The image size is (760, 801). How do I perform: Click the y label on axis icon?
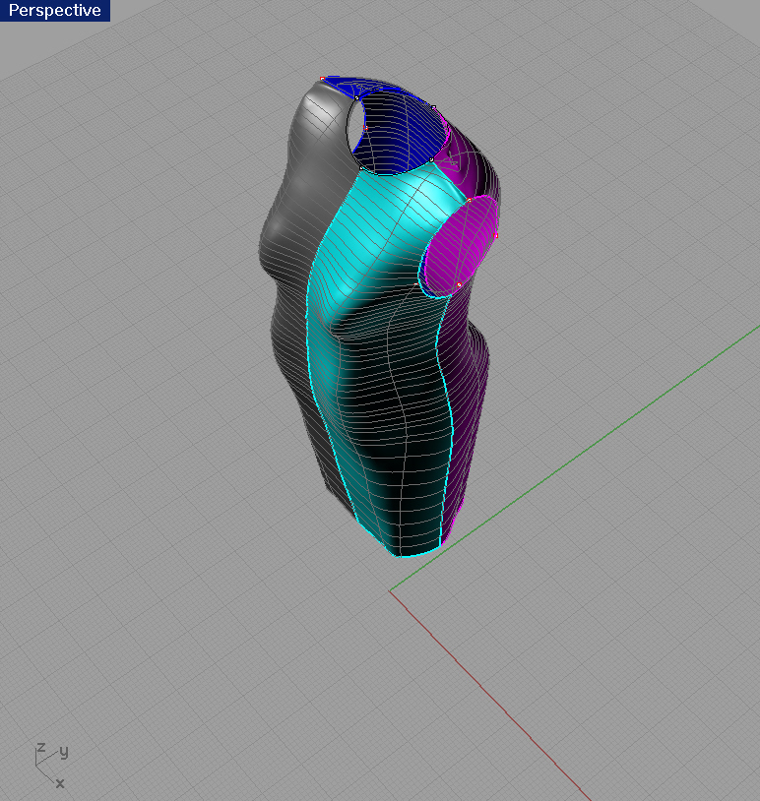pyautogui.click(x=63, y=752)
